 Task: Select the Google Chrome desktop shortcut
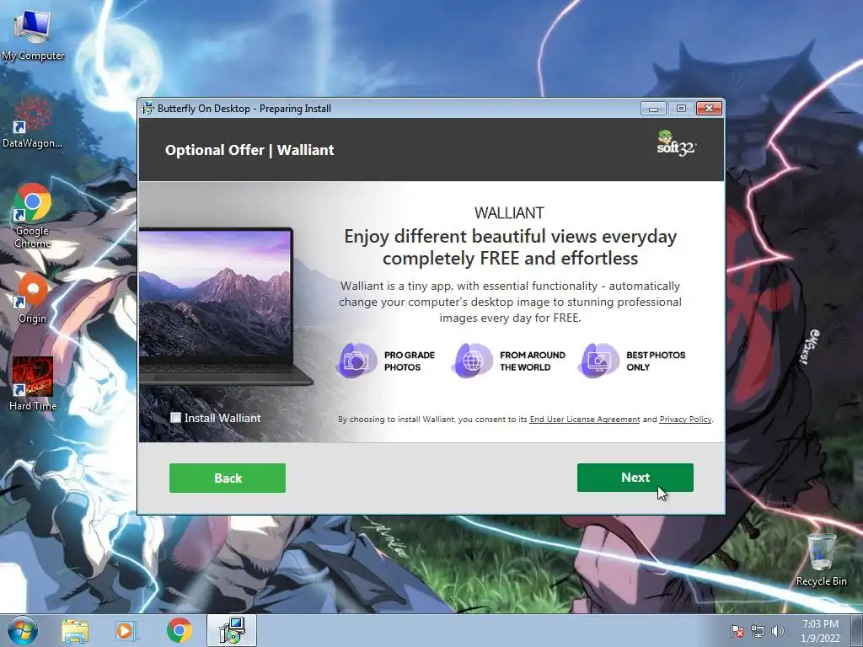point(33,216)
